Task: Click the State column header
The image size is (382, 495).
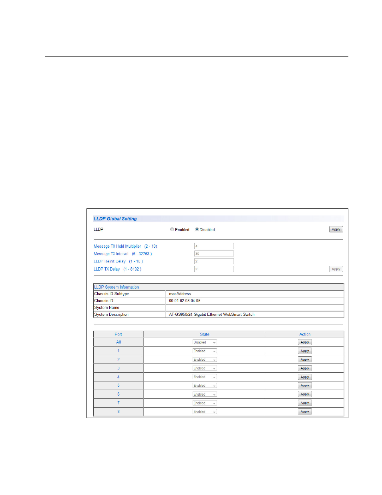Action: [x=205, y=334]
